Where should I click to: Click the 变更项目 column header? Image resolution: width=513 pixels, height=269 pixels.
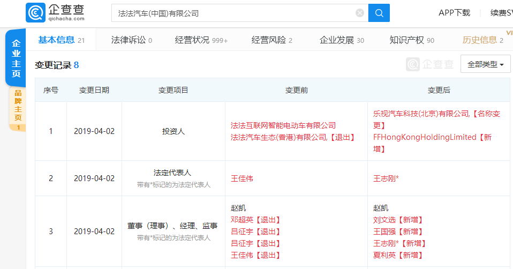(173, 90)
